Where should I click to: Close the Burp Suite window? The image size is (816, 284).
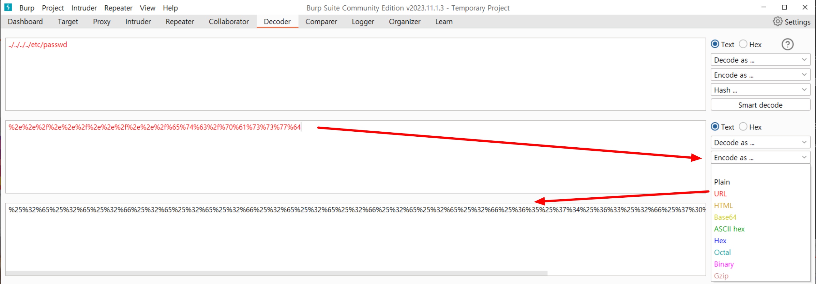click(805, 7)
